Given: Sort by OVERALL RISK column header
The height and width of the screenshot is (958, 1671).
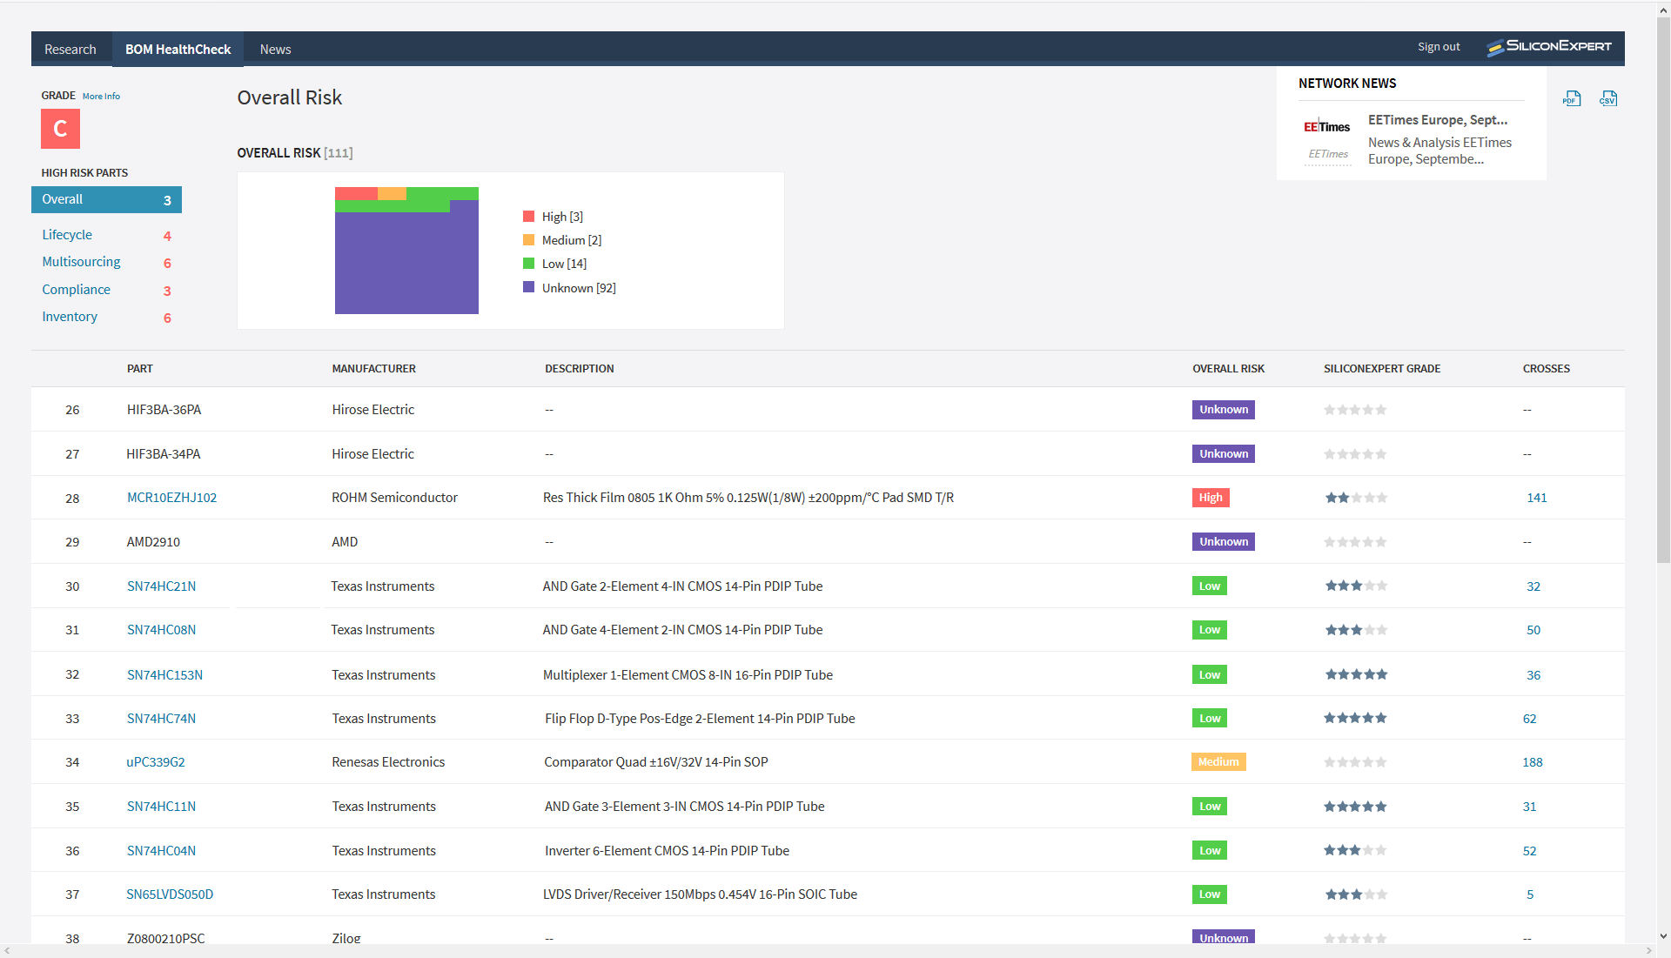Looking at the screenshot, I should pos(1228,369).
